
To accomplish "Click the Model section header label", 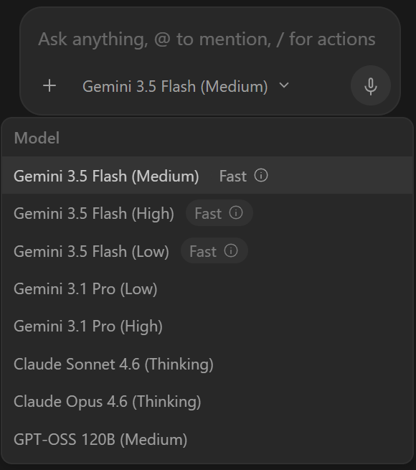I will click(x=37, y=138).
